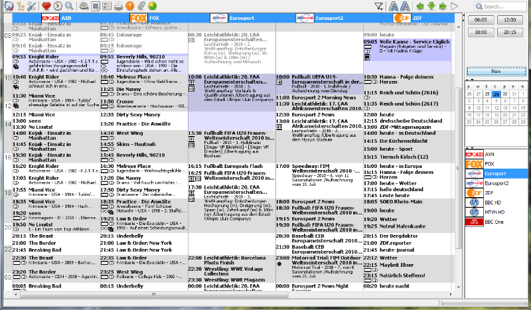Choose ZDF in the channel list

point(490,193)
